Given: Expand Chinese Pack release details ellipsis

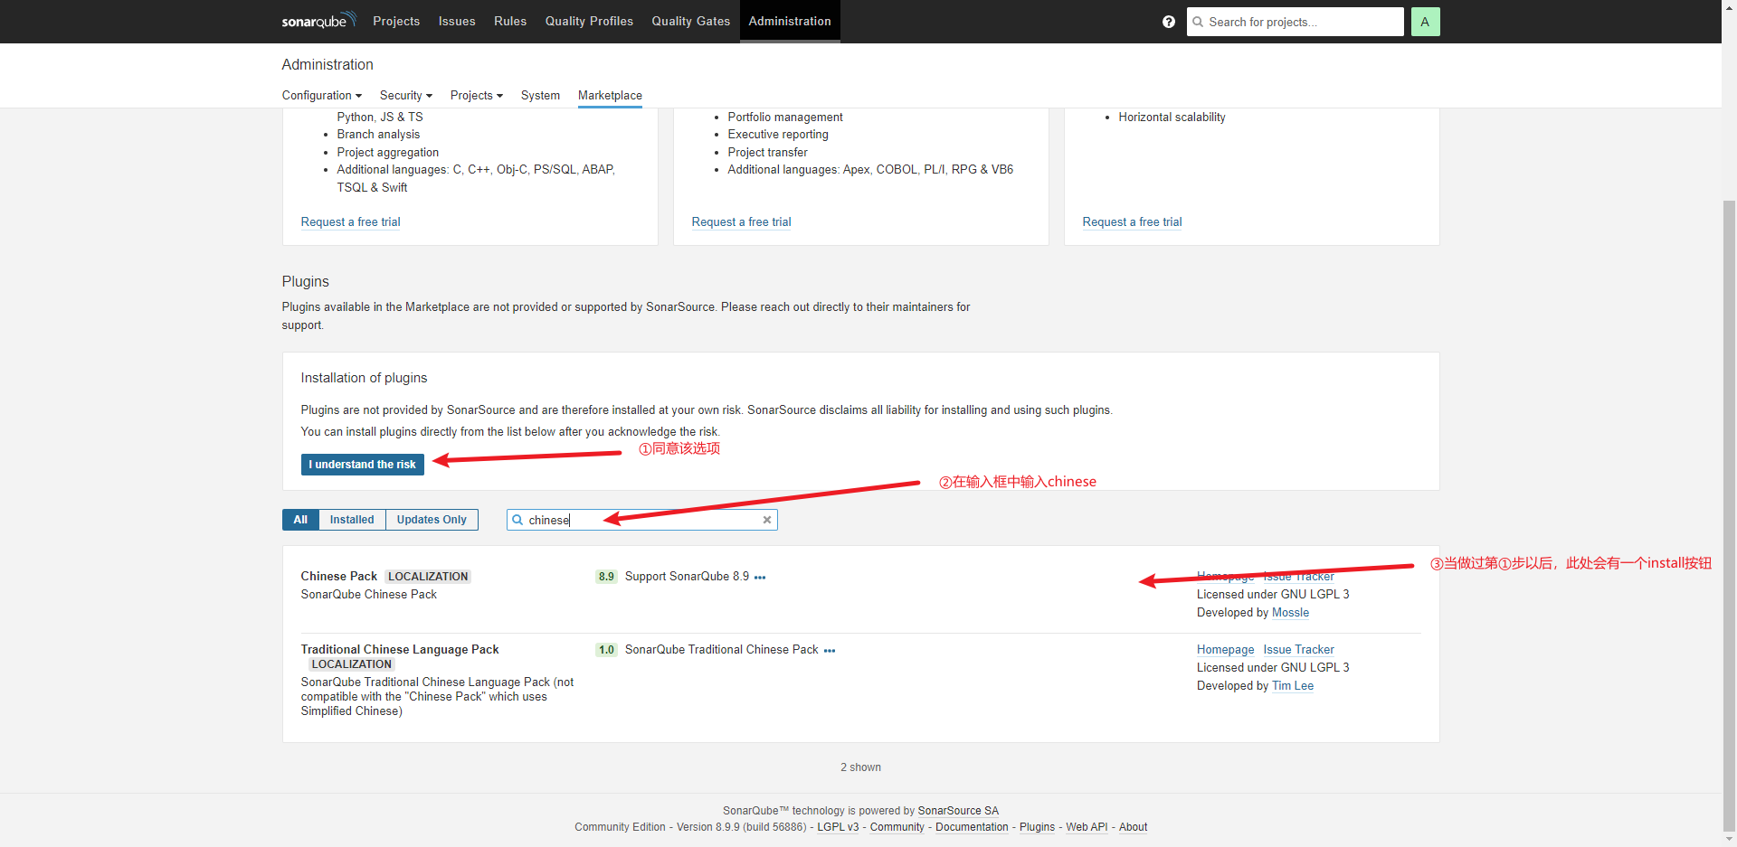Looking at the screenshot, I should [760, 577].
